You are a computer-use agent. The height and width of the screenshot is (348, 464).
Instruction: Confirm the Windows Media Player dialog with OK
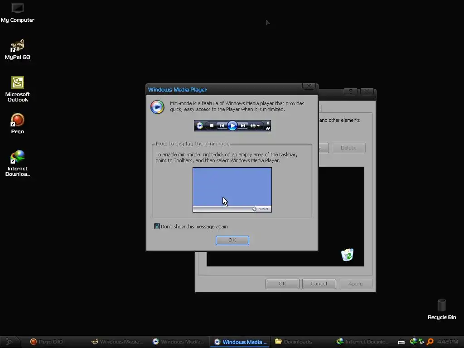(x=232, y=240)
